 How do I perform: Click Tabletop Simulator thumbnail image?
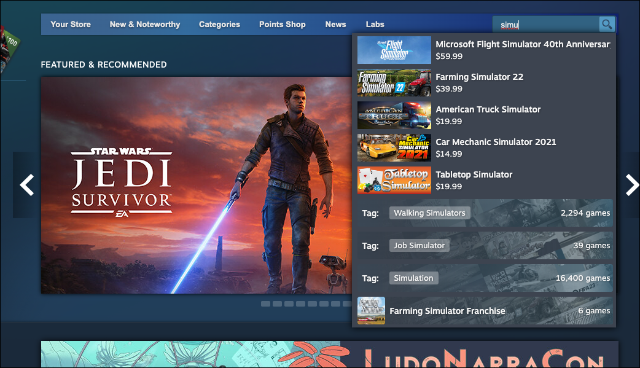point(394,180)
